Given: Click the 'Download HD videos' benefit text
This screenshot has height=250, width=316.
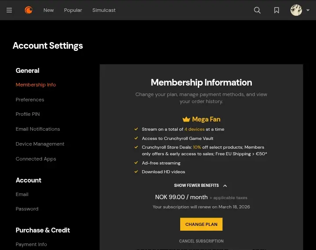Looking at the screenshot, I should [x=163, y=172].
